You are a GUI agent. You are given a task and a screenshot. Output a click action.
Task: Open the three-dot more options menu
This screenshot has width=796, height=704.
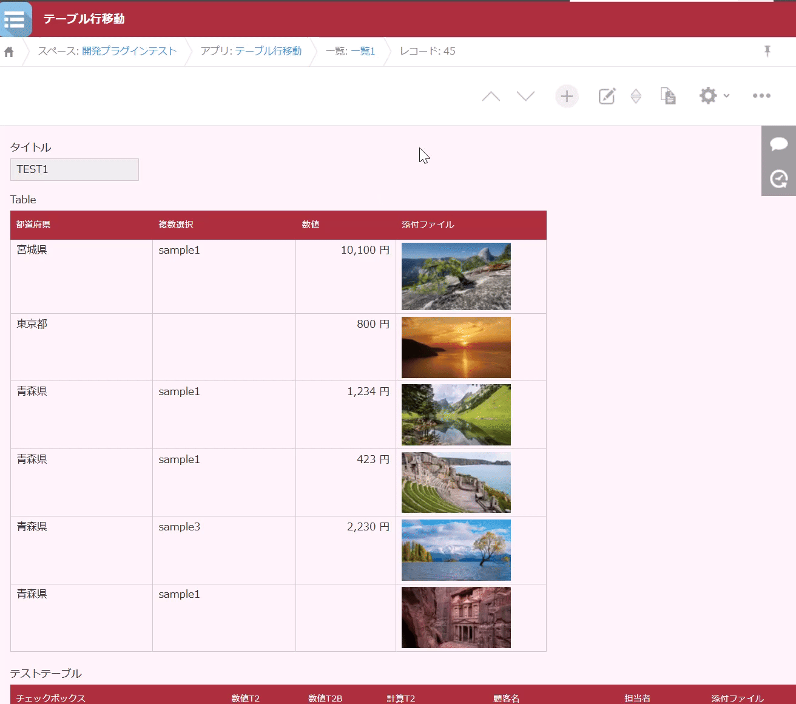[761, 96]
